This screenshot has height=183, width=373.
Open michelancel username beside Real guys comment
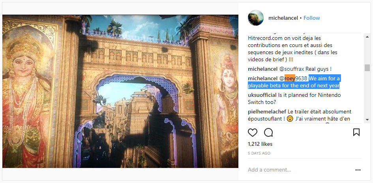coord(262,69)
